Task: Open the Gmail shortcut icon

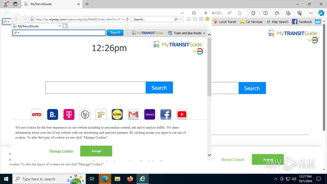Action: pyautogui.click(x=133, y=114)
